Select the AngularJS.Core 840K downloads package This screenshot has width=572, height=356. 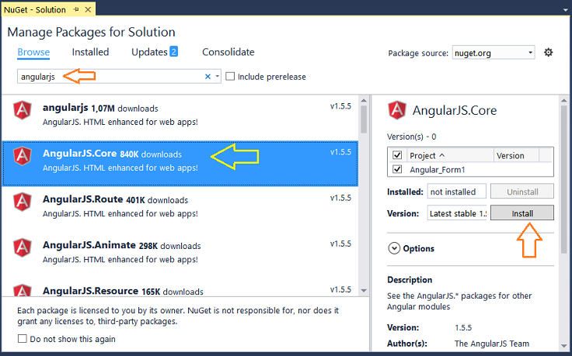tap(180, 164)
